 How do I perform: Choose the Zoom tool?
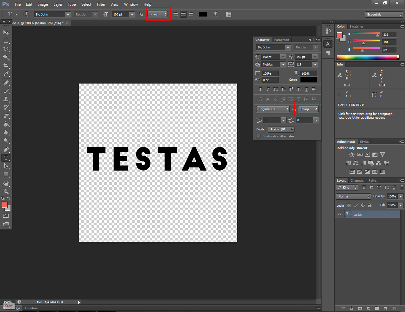(6, 192)
